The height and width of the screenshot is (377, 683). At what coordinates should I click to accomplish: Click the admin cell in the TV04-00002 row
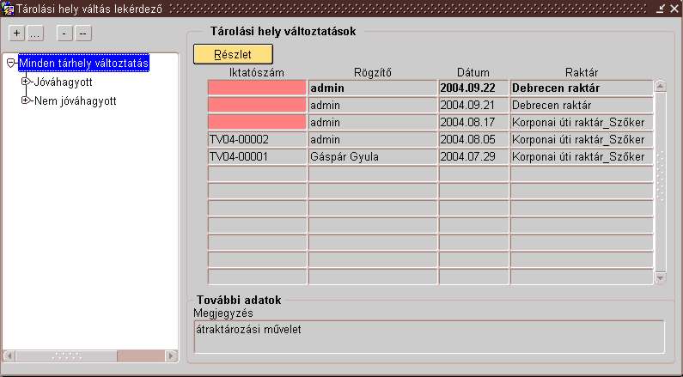pyautogui.click(x=373, y=139)
